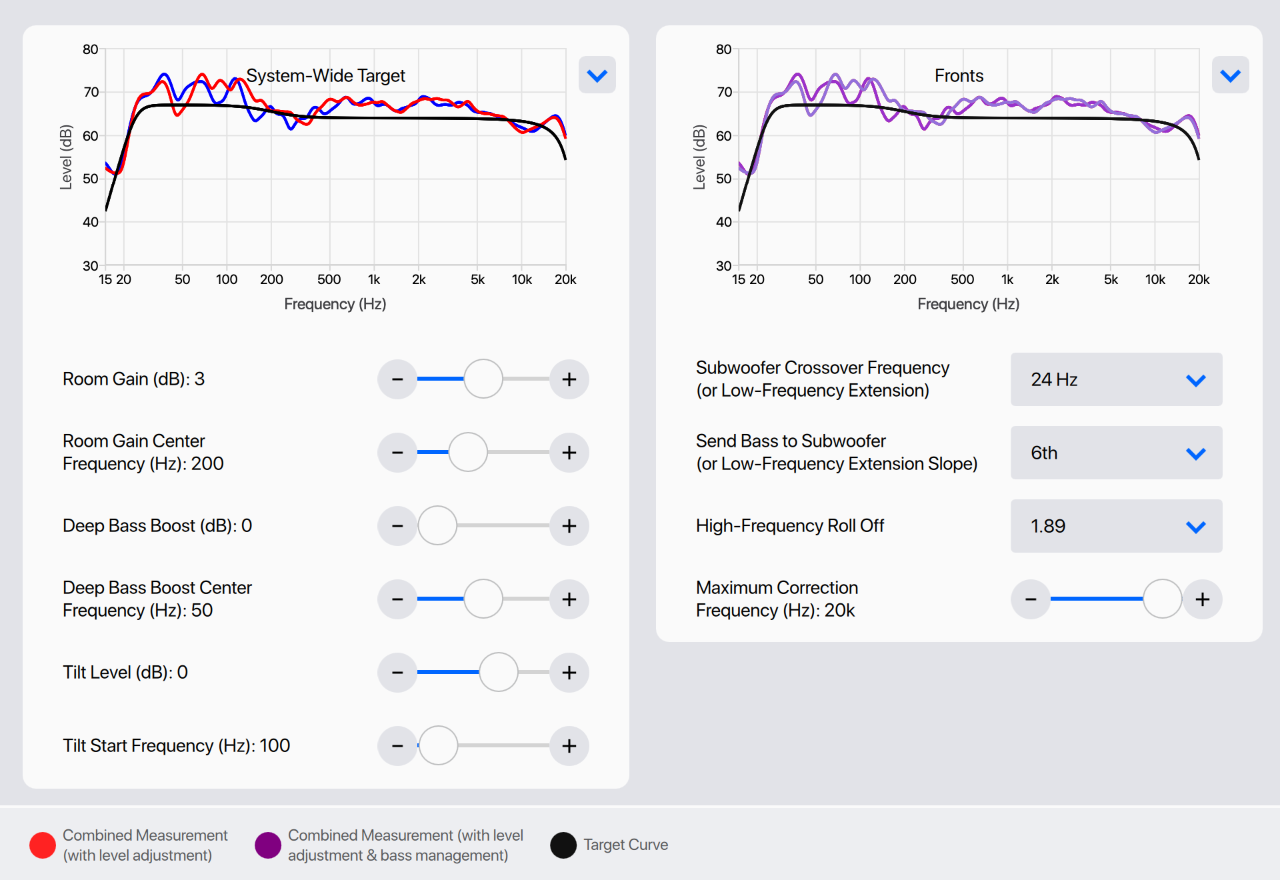Click 'High-Frequency Roll Off' label
The height and width of the screenshot is (880, 1280).
[790, 525]
